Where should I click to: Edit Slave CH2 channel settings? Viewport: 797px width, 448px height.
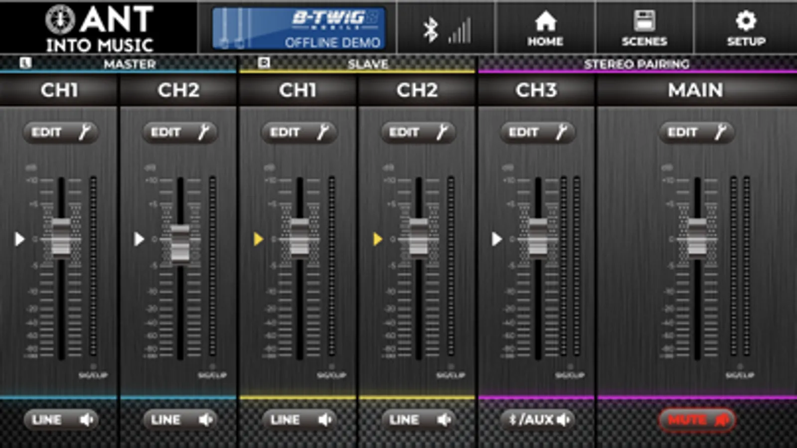click(418, 132)
